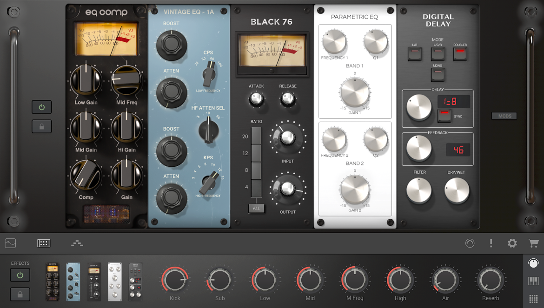The height and width of the screenshot is (308, 544).
Task: Click Parametric EQ Q1 knob
Action: (375, 42)
